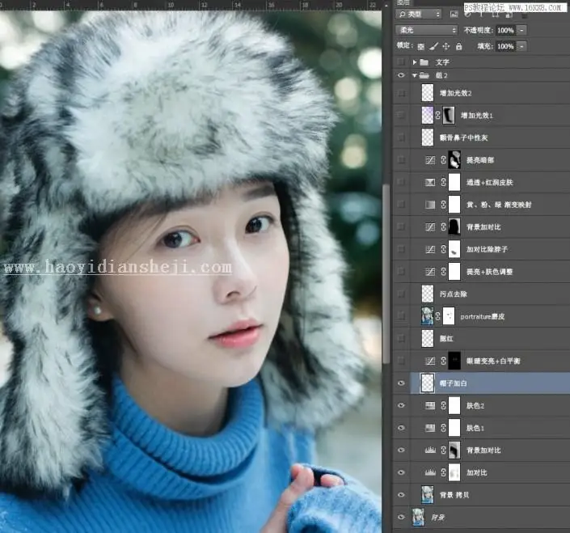Select the 通透+红润皮肤 layer name

pos(489,182)
